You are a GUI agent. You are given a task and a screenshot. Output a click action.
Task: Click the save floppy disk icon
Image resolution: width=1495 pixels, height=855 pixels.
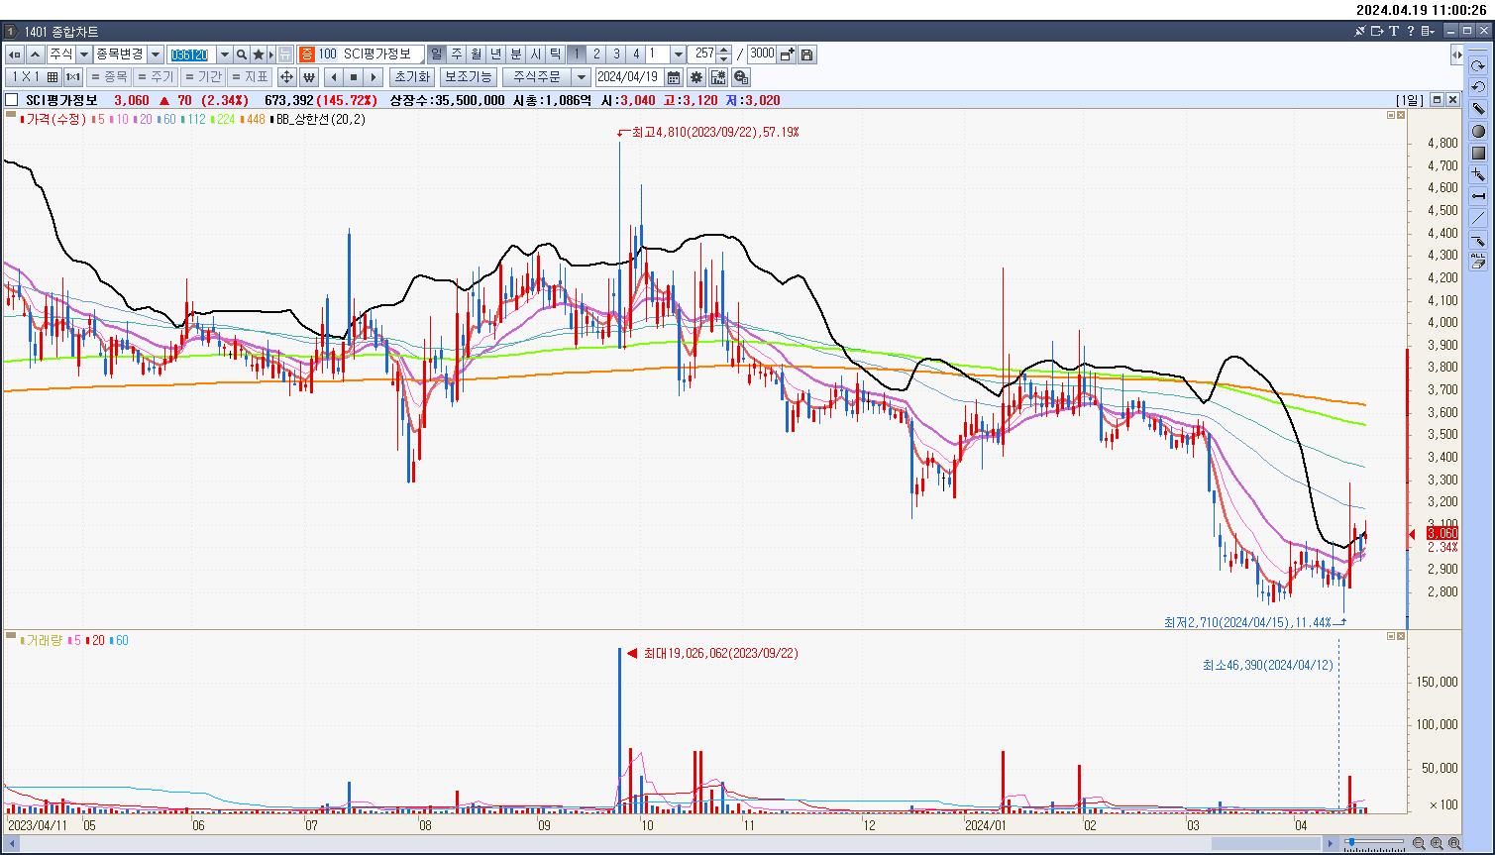[x=806, y=54]
